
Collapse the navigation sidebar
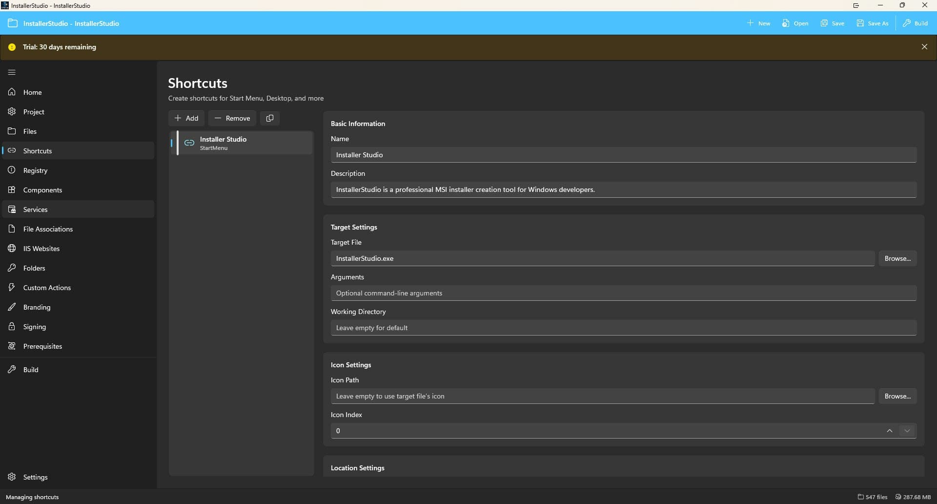pos(12,72)
